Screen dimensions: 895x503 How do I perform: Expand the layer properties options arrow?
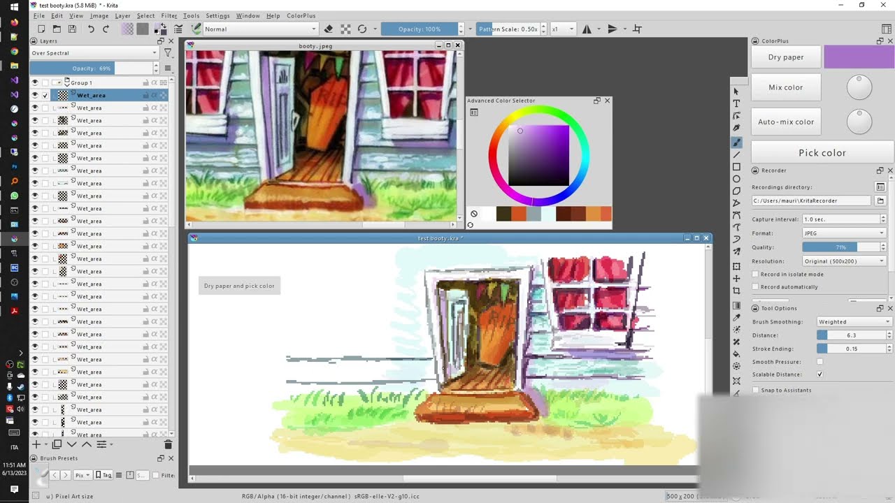111,444
